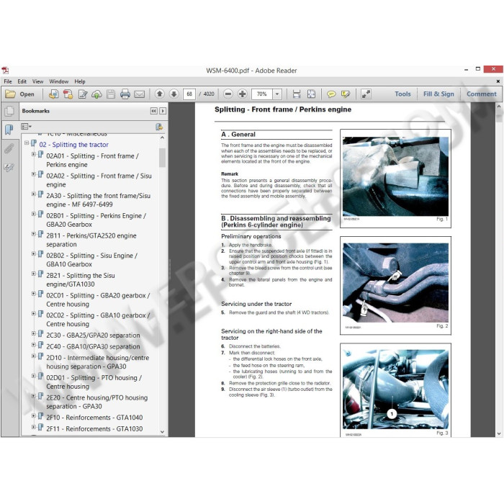Collapse the 02 - Splitting the tractor bookmark
The width and height of the screenshot is (504, 504).
click(27, 143)
